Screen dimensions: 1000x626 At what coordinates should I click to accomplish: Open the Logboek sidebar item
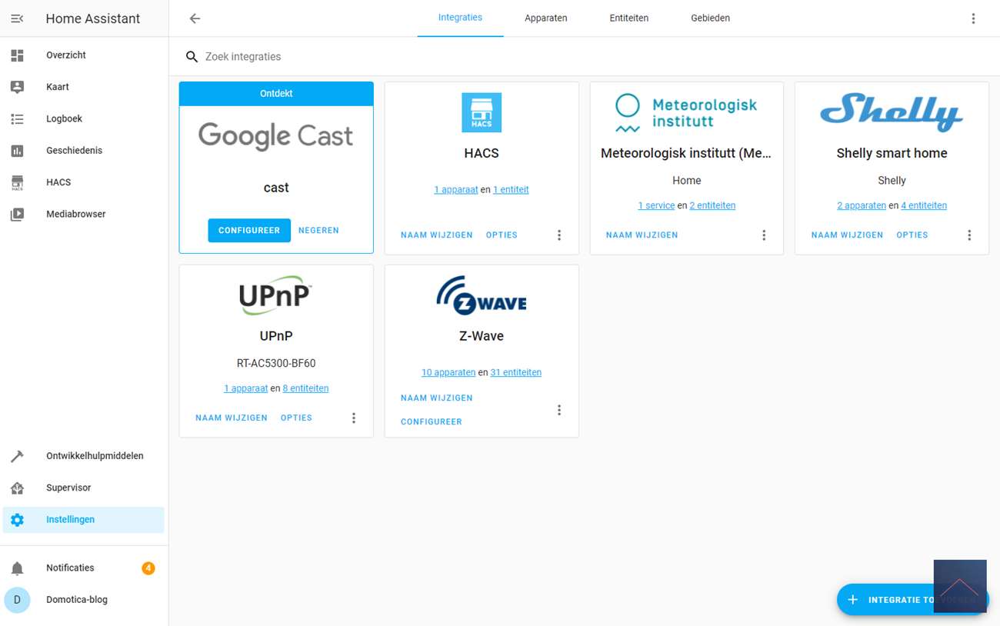point(64,119)
